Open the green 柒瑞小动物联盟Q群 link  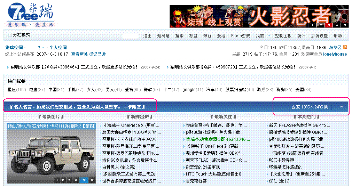pyautogui.click(x=218, y=139)
